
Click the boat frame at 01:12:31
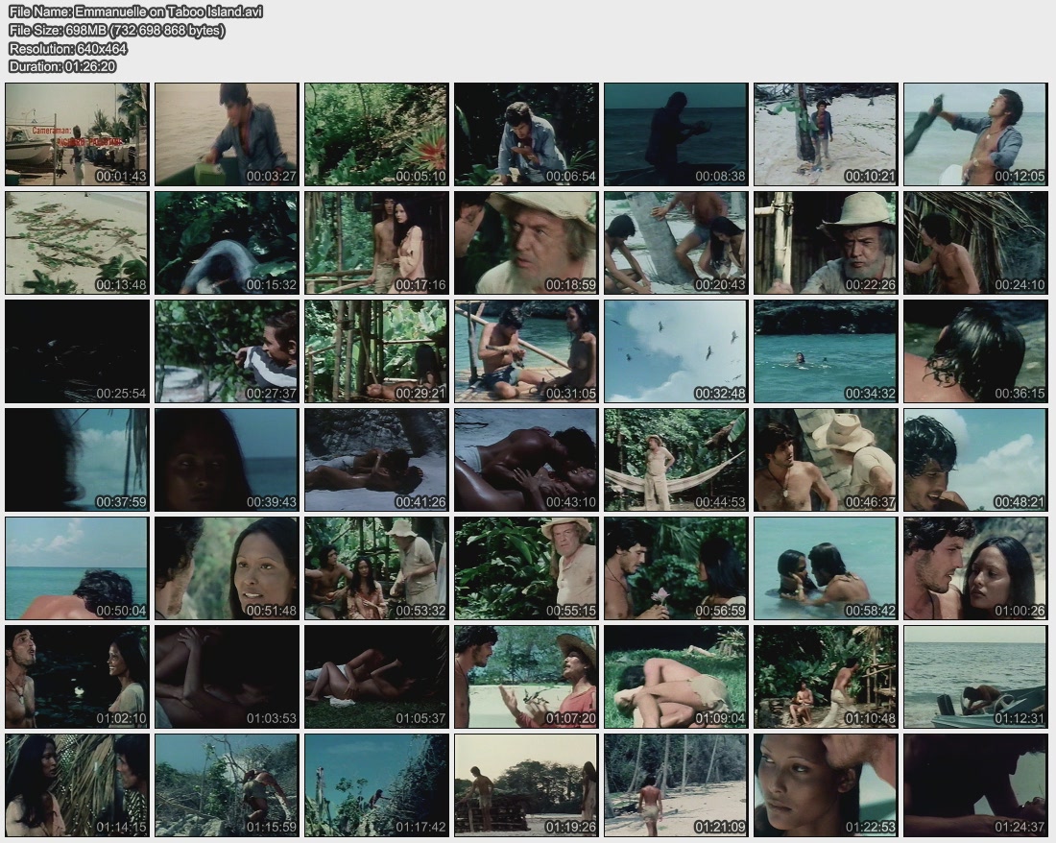coord(975,677)
